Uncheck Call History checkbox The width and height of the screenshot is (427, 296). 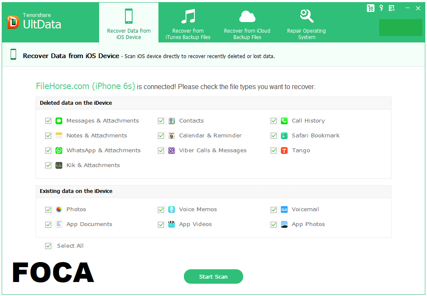[274, 121]
